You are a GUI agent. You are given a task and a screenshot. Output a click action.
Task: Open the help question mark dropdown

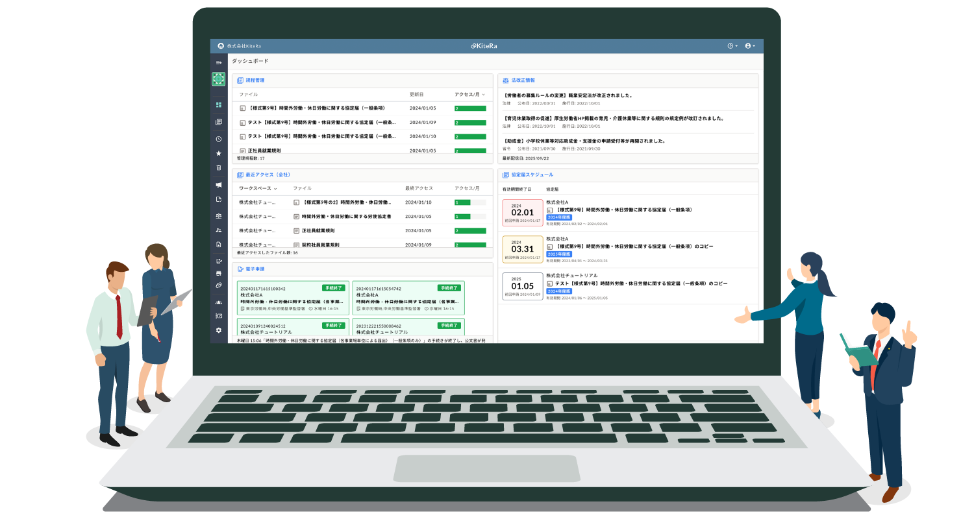click(x=732, y=46)
